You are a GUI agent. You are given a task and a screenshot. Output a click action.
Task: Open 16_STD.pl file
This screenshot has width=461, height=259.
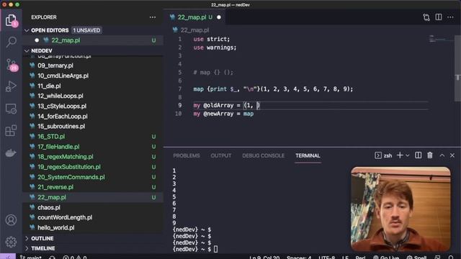pyautogui.click(x=94, y=137)
